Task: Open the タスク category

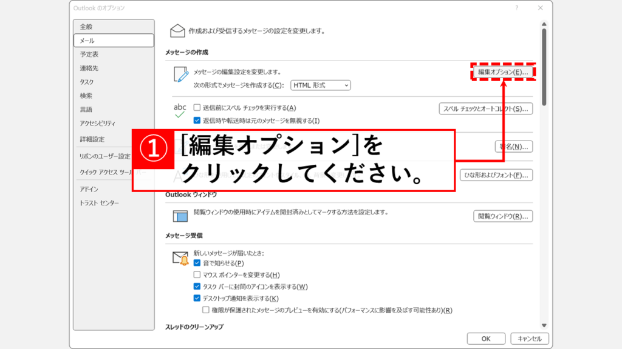Action: [114, 82]
